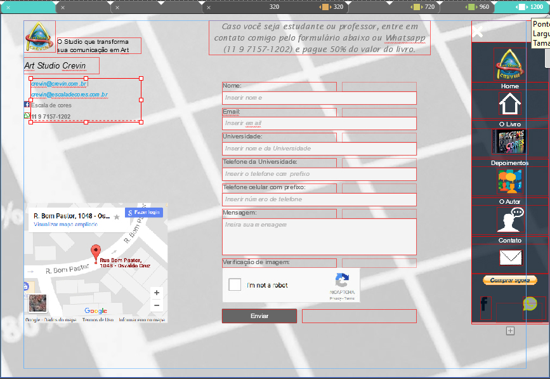This screenshot has height=379, width=550.
Task: Click the Nome input field
Action: 319,98
